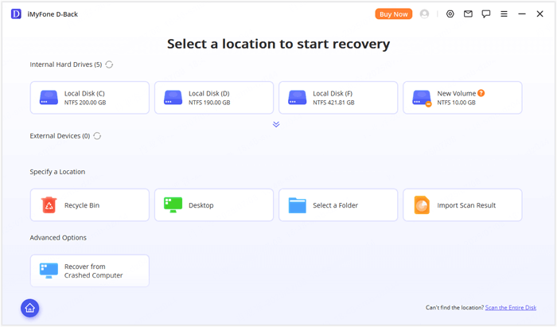Select the Desktop location
Image resolution: width=557 pixels, height=327 pixels.
pyautogui.click(x=213, y=205)
